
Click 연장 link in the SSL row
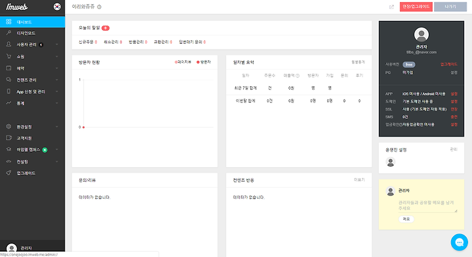pyautogui.click(x=454, y=109)
